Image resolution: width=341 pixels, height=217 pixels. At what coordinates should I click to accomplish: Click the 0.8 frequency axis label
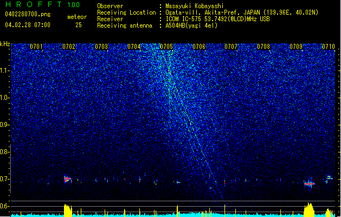pyautogui.click(x=4, y=152)
